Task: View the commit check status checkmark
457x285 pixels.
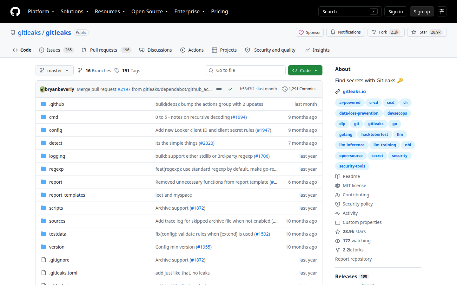Action: coord(230,89)
